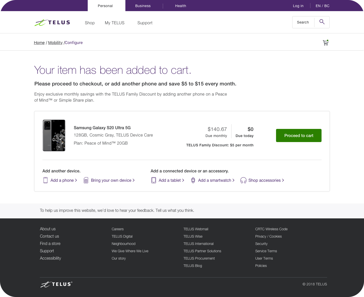Open the Support menu in header
This screenshot has height=297, width=364.
[x=145, y=23]
